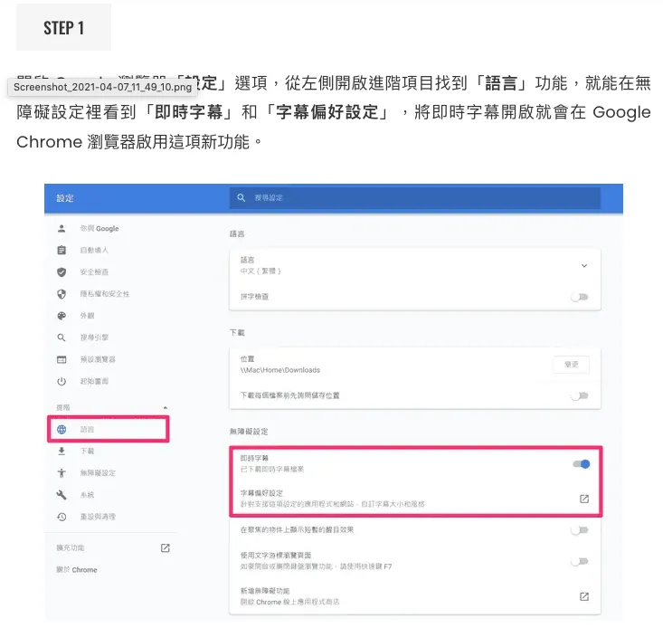This screenshot has width=663, height=628.
Task: Select 預設瀏覽器 in the sidebar
Action: coord(98,359)
